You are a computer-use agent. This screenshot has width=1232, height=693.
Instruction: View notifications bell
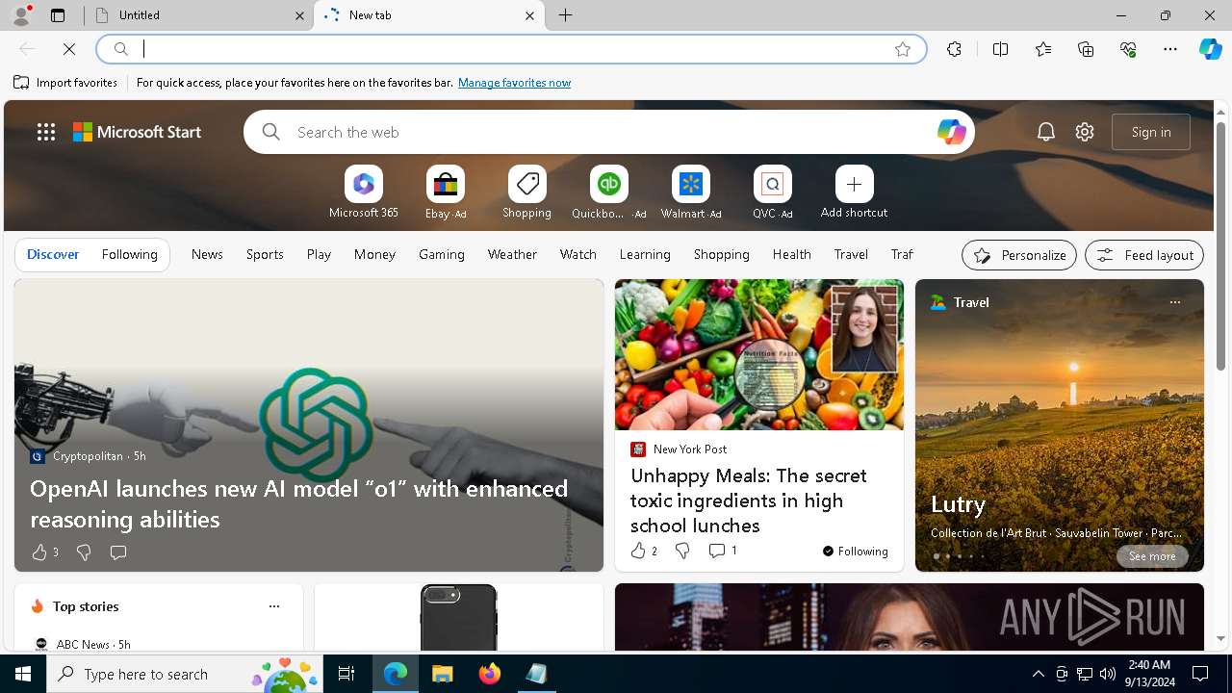tap(1046, 132)
